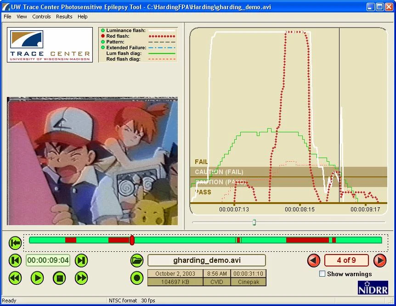Viewport: 396px width, 306px height.
Task: Go to next failure with red right arrow
Action: tap(379, 261)
